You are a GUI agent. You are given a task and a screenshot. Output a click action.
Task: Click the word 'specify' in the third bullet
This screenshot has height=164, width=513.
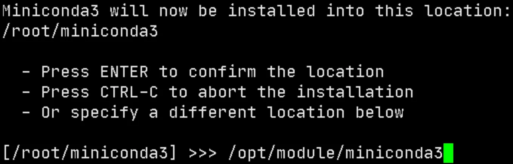105,113
